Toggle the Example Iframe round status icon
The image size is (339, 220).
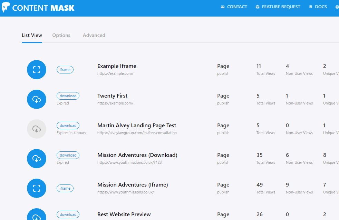pos(37,70)
